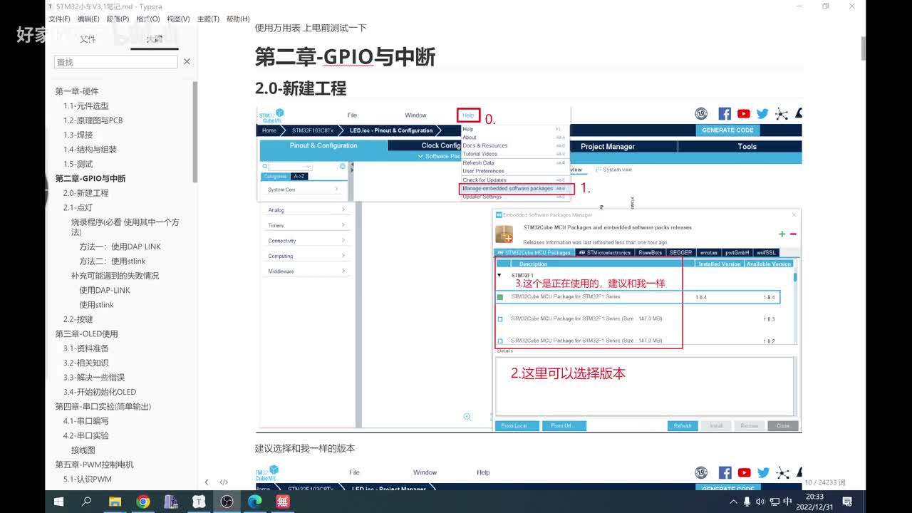Open 补充可能遇到的失败情况 outline entry
Image resolution: width=912 pixels, height=513 pixels.
115,276
